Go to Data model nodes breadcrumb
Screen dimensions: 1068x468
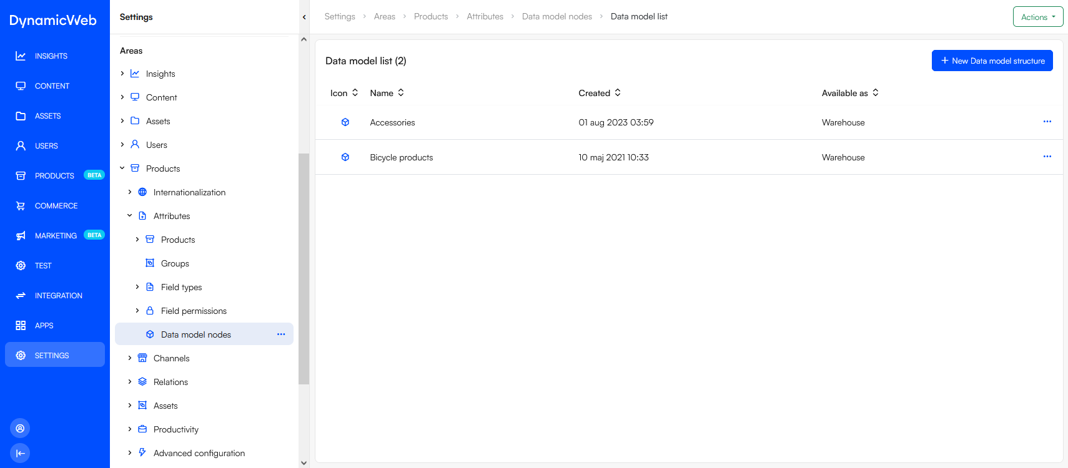[557, 17]
